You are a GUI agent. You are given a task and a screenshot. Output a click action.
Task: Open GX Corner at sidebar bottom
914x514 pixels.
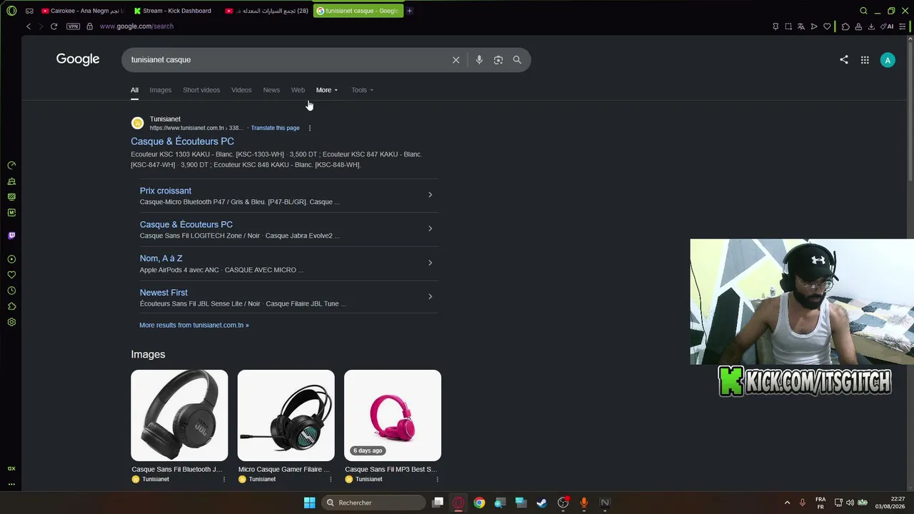[11, 468]
